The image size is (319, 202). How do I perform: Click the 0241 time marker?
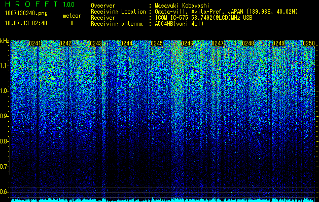pyautogui.click(x=35, y=43)
